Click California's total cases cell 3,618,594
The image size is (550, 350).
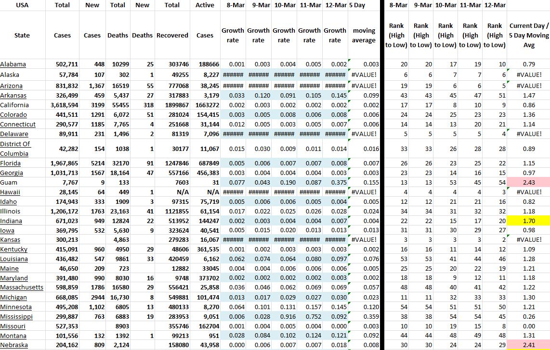point(64,105)
